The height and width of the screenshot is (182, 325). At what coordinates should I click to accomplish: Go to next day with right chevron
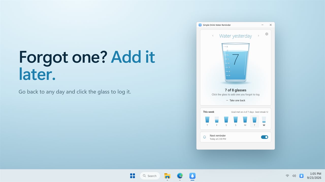click(258, 36)
